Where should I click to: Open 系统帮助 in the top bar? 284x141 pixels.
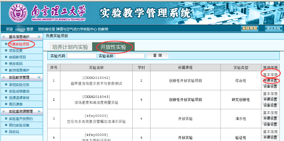point(250,28)
